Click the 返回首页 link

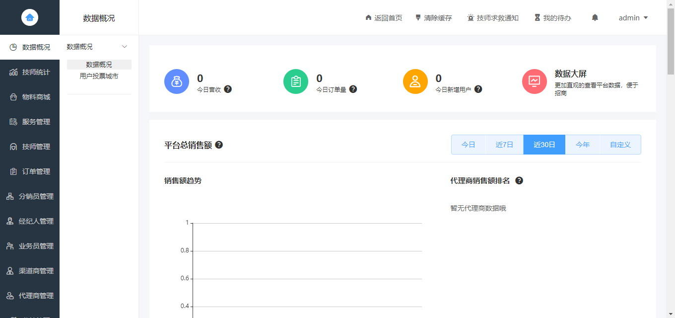(x=384, y=18)
